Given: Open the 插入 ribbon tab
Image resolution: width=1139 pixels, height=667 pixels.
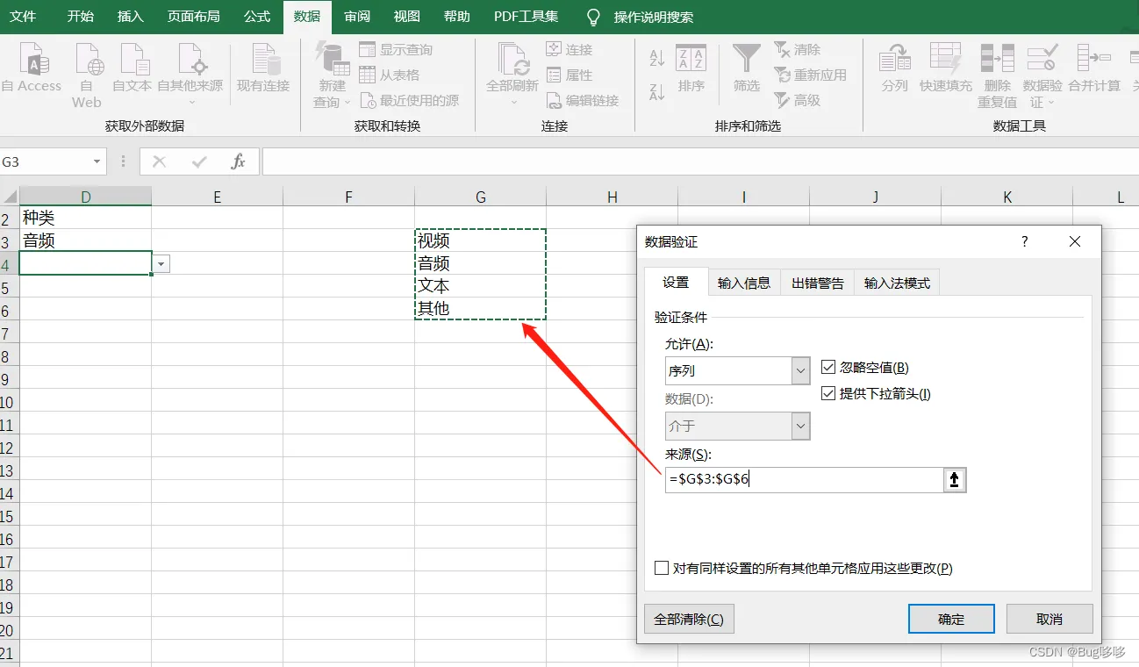Looking at the screenshot, I should click(131, 17).
